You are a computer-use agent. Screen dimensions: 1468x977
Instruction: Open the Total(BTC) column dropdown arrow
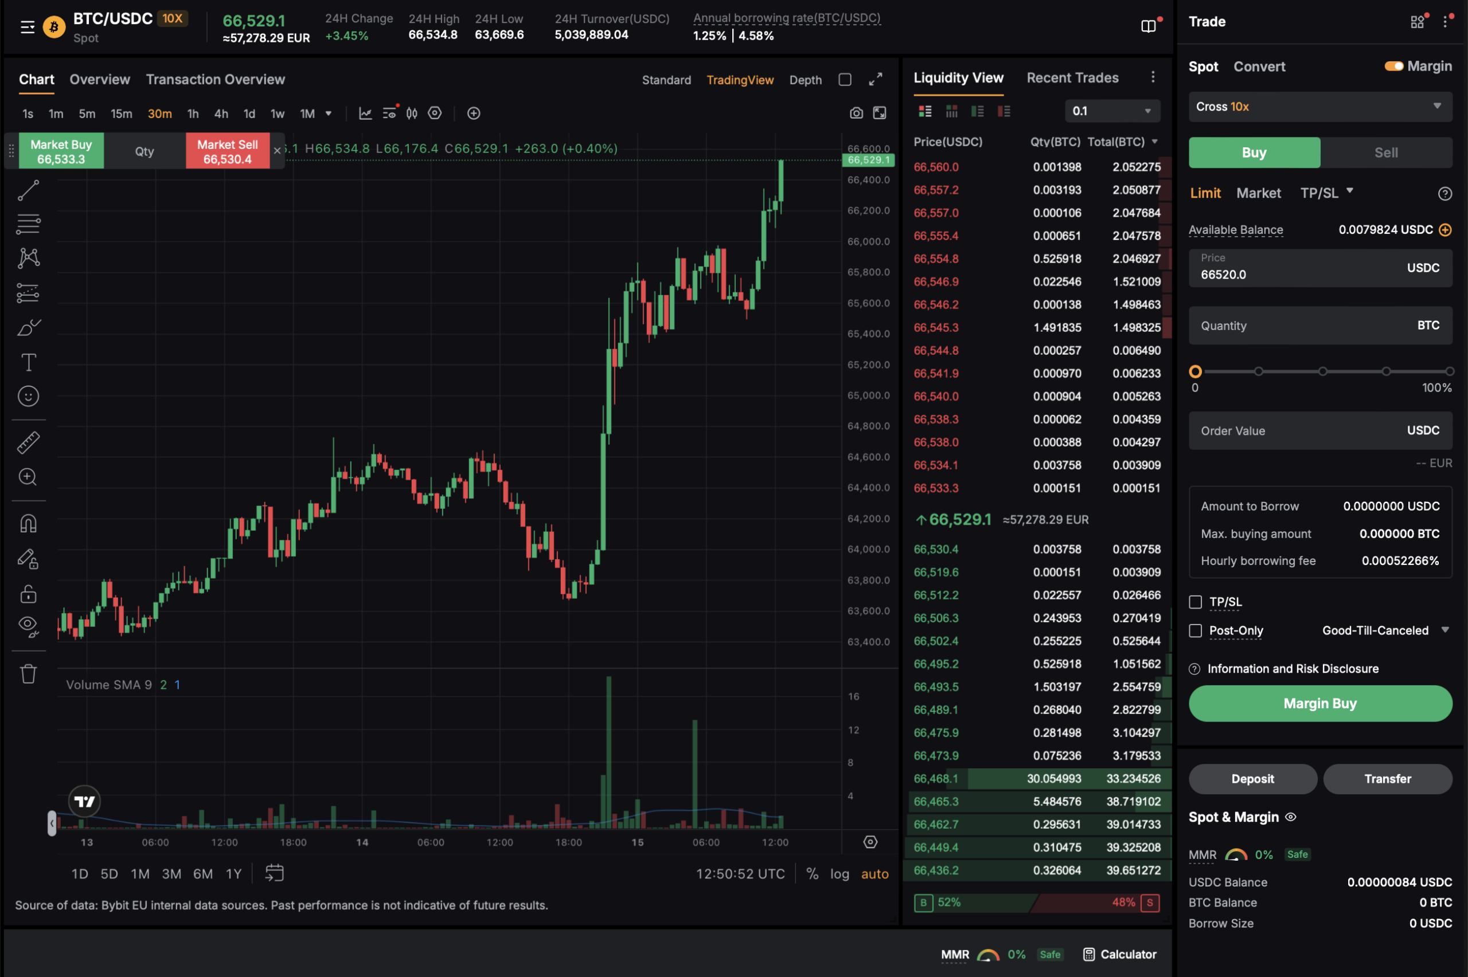1154,142
